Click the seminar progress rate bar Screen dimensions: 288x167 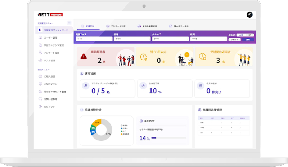[168, 138]
